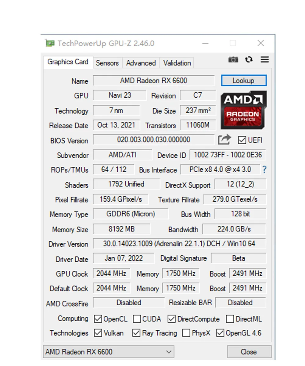Viewport: 305px width, 366px height.
Task: Select the GPU Clock value 2044 MHz
Action: 111,273
